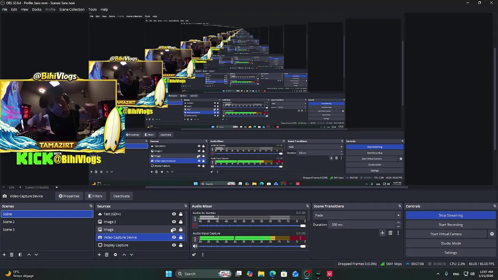This screenshot has width=498, height=280.
Task: Add a scene transition plus icon
Action: 382,233
